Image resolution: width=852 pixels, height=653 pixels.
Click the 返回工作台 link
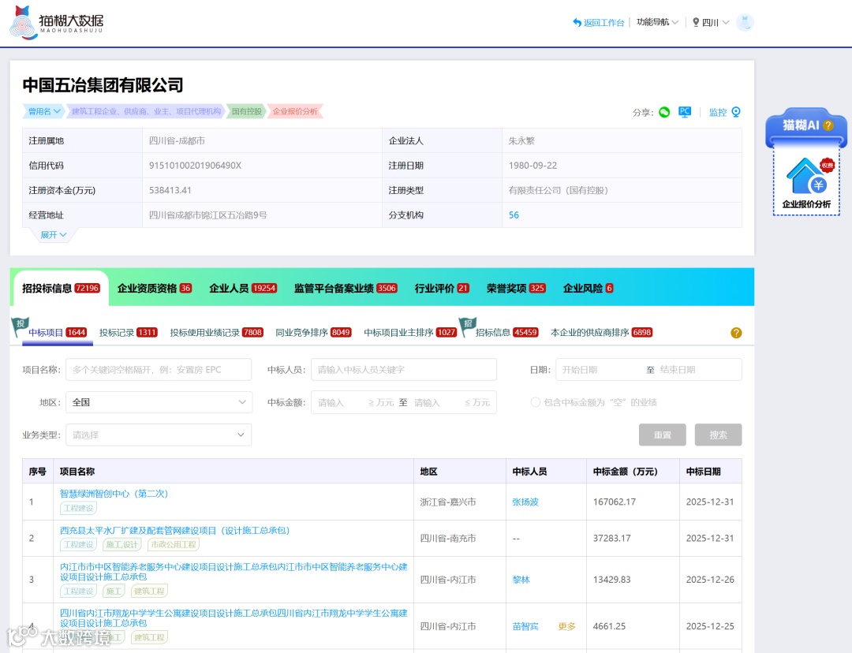[x=598, y=22]
